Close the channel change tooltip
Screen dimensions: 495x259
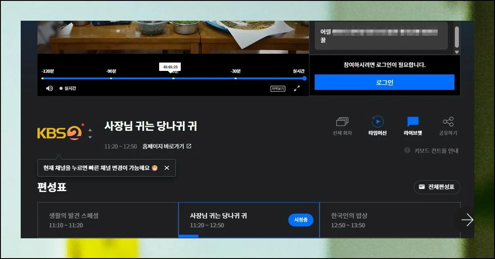[167, 168]
